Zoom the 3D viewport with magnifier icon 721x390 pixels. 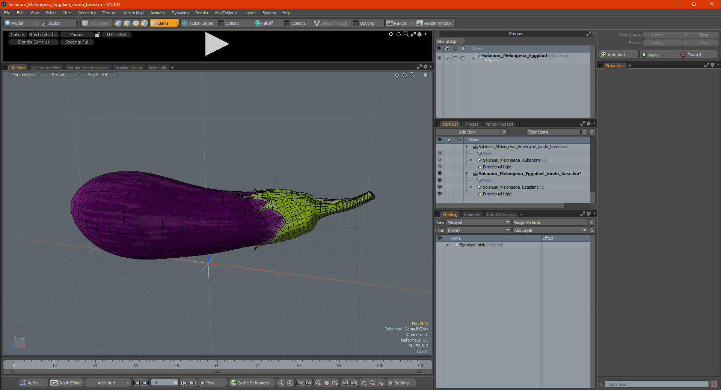[412, 75]
